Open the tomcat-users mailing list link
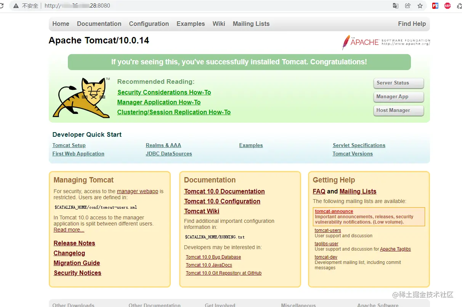Viewport: 462px width, 307px height. (328, 230)
